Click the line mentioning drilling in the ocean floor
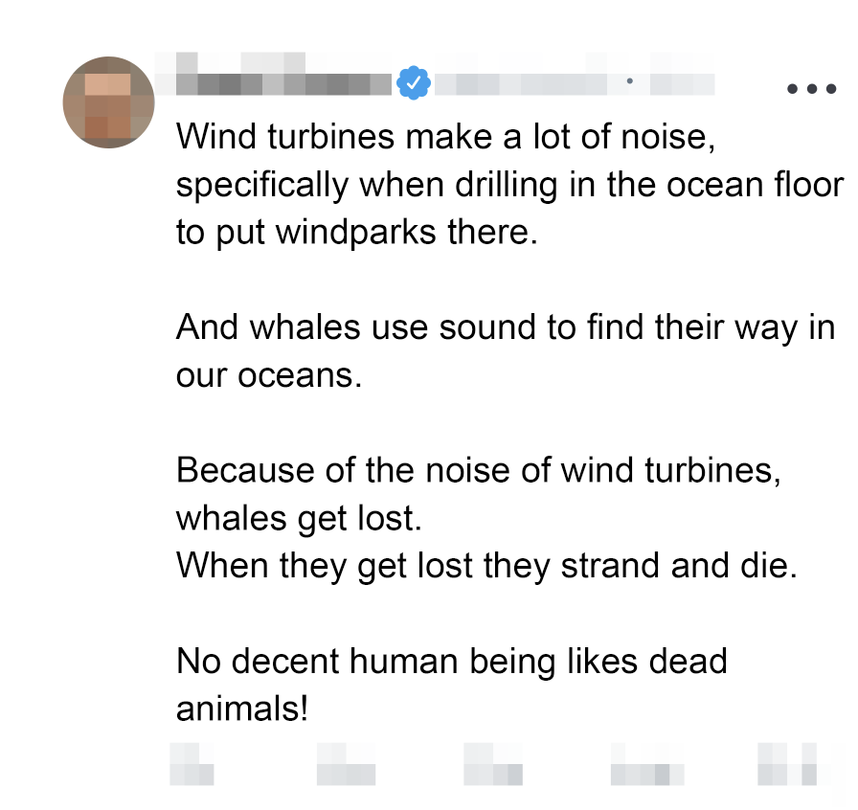Image resolution: width=858 pixels, height=810 pixels. coord(509,185)
